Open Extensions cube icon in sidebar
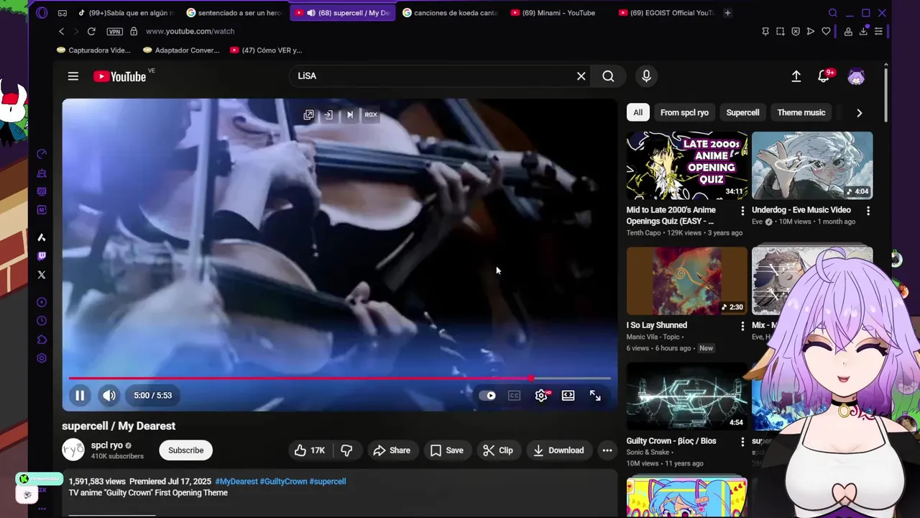This screenshot has width=920, height=518. (x=42, y=340)
